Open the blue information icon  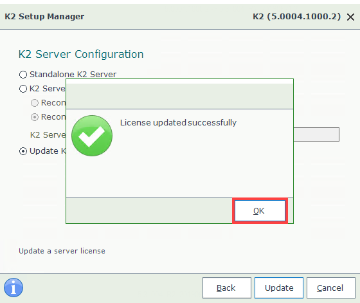click(x=14, y=288)
